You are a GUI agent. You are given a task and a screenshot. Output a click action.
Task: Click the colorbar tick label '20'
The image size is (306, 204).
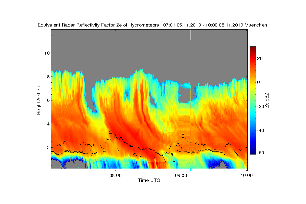(260, 58)
